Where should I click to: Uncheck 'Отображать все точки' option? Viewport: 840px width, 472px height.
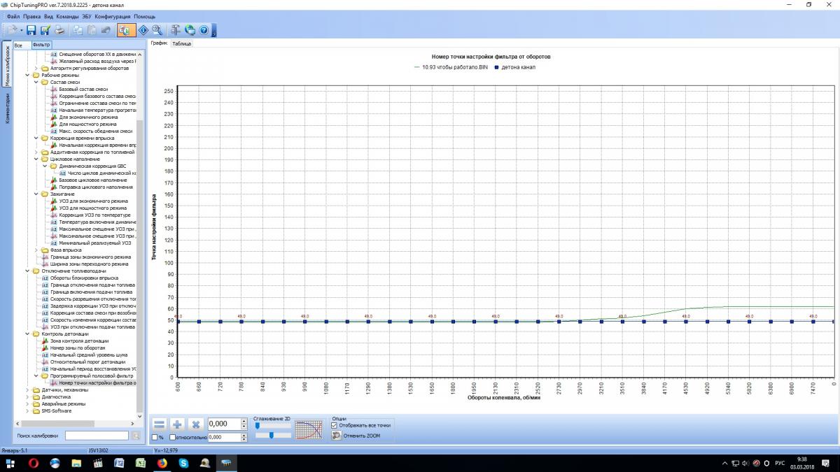pyautogui.click(x=335, y=425)
